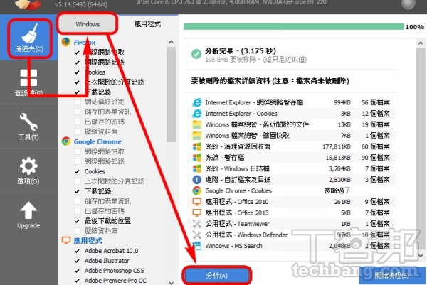
Task: Uncheck Chrome 下載記錄 checkbox
Action: 78,191
